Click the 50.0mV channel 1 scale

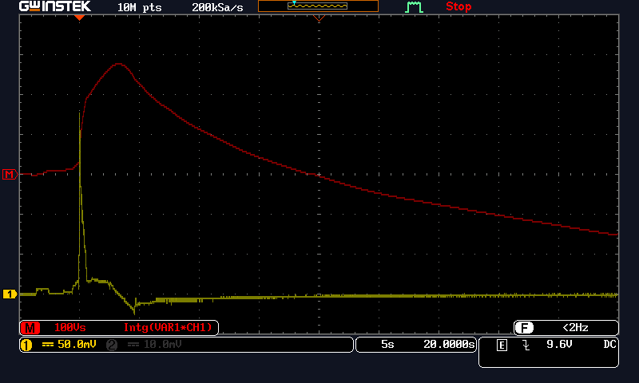[77, 345]
